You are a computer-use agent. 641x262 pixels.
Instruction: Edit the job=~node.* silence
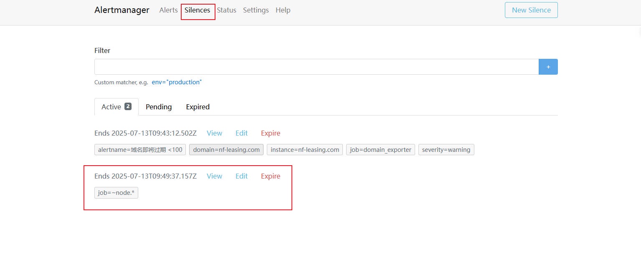241,176
